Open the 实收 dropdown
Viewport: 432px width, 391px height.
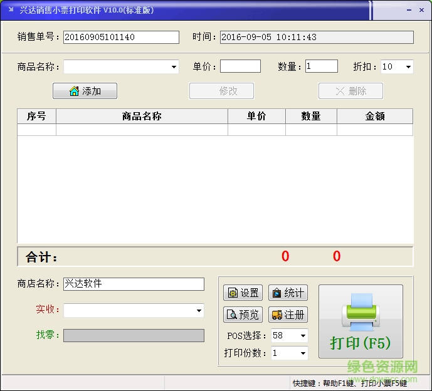pos(199,311)
